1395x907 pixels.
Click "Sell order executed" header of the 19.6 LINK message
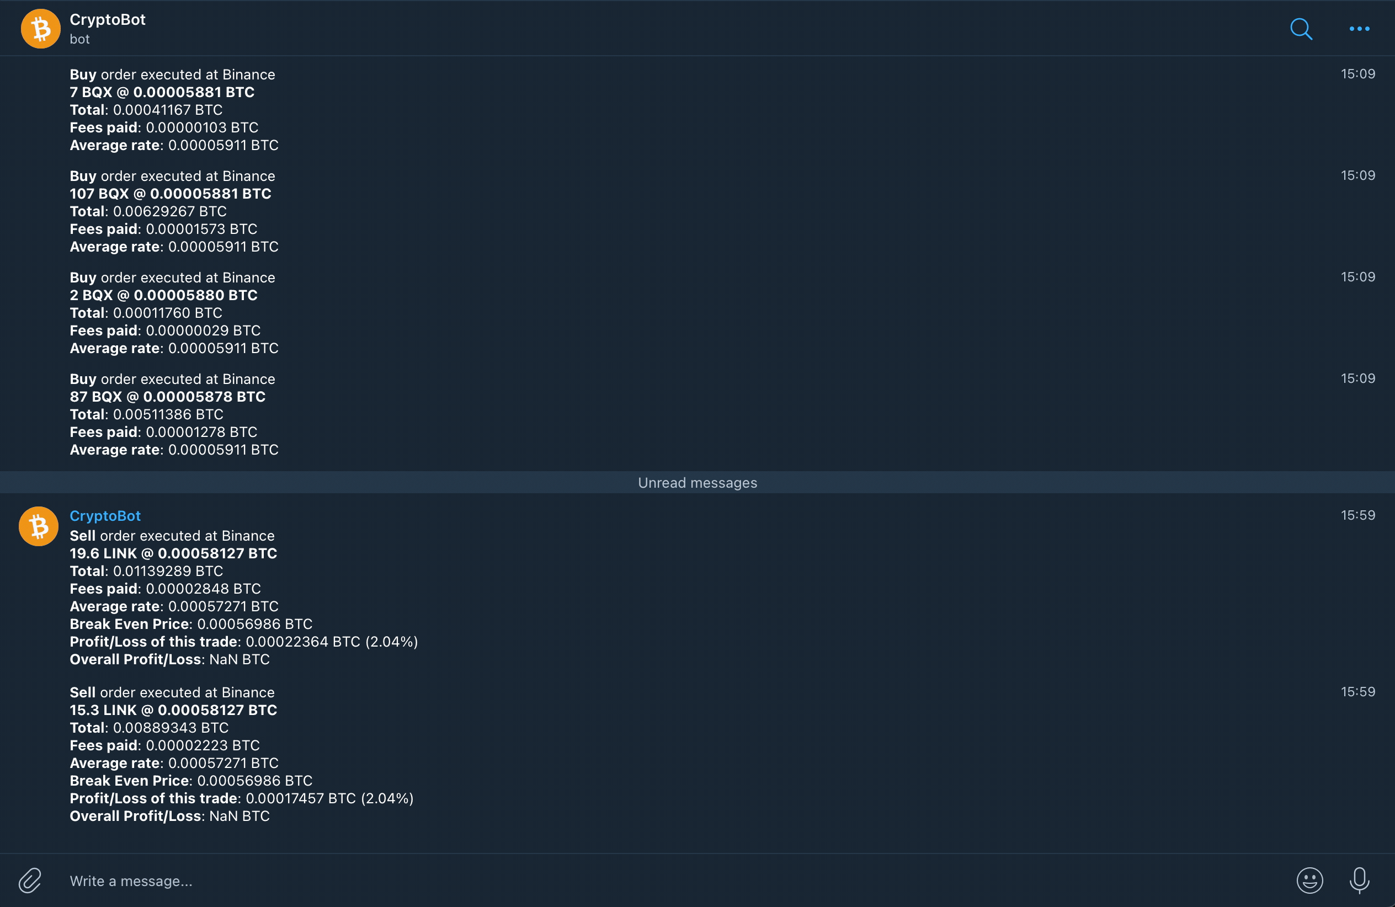coord(172,536)
